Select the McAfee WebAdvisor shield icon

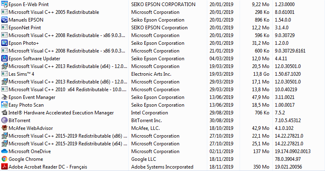pos(4,128)
